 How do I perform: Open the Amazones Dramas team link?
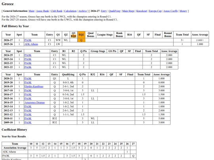point(34,102)
